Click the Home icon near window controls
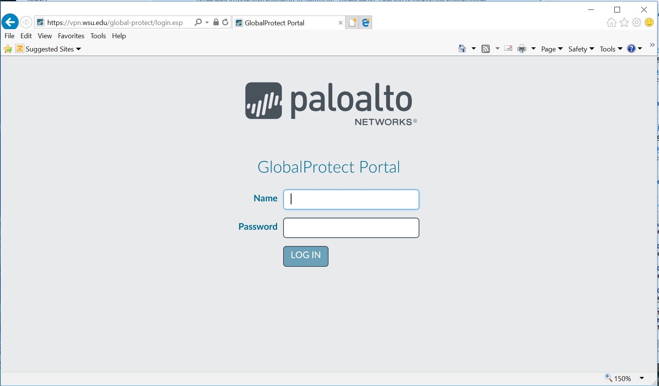This screenshot has height=386, width=659. pyautogui.click(x=611, y=23)
